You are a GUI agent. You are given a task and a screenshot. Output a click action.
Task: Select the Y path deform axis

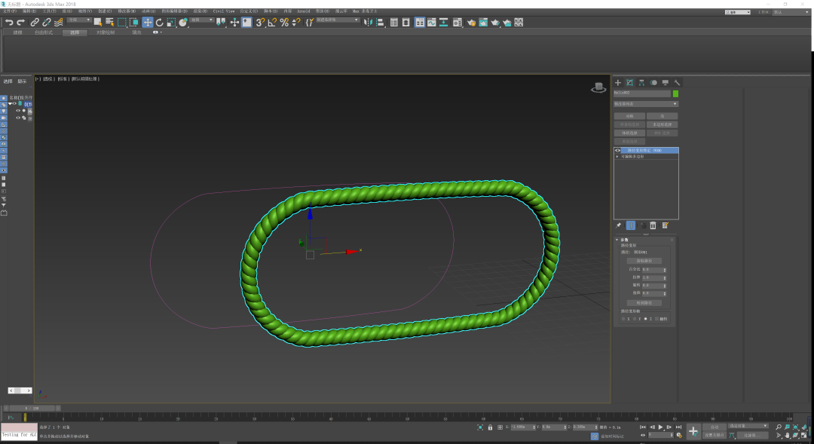pos(635,319)
